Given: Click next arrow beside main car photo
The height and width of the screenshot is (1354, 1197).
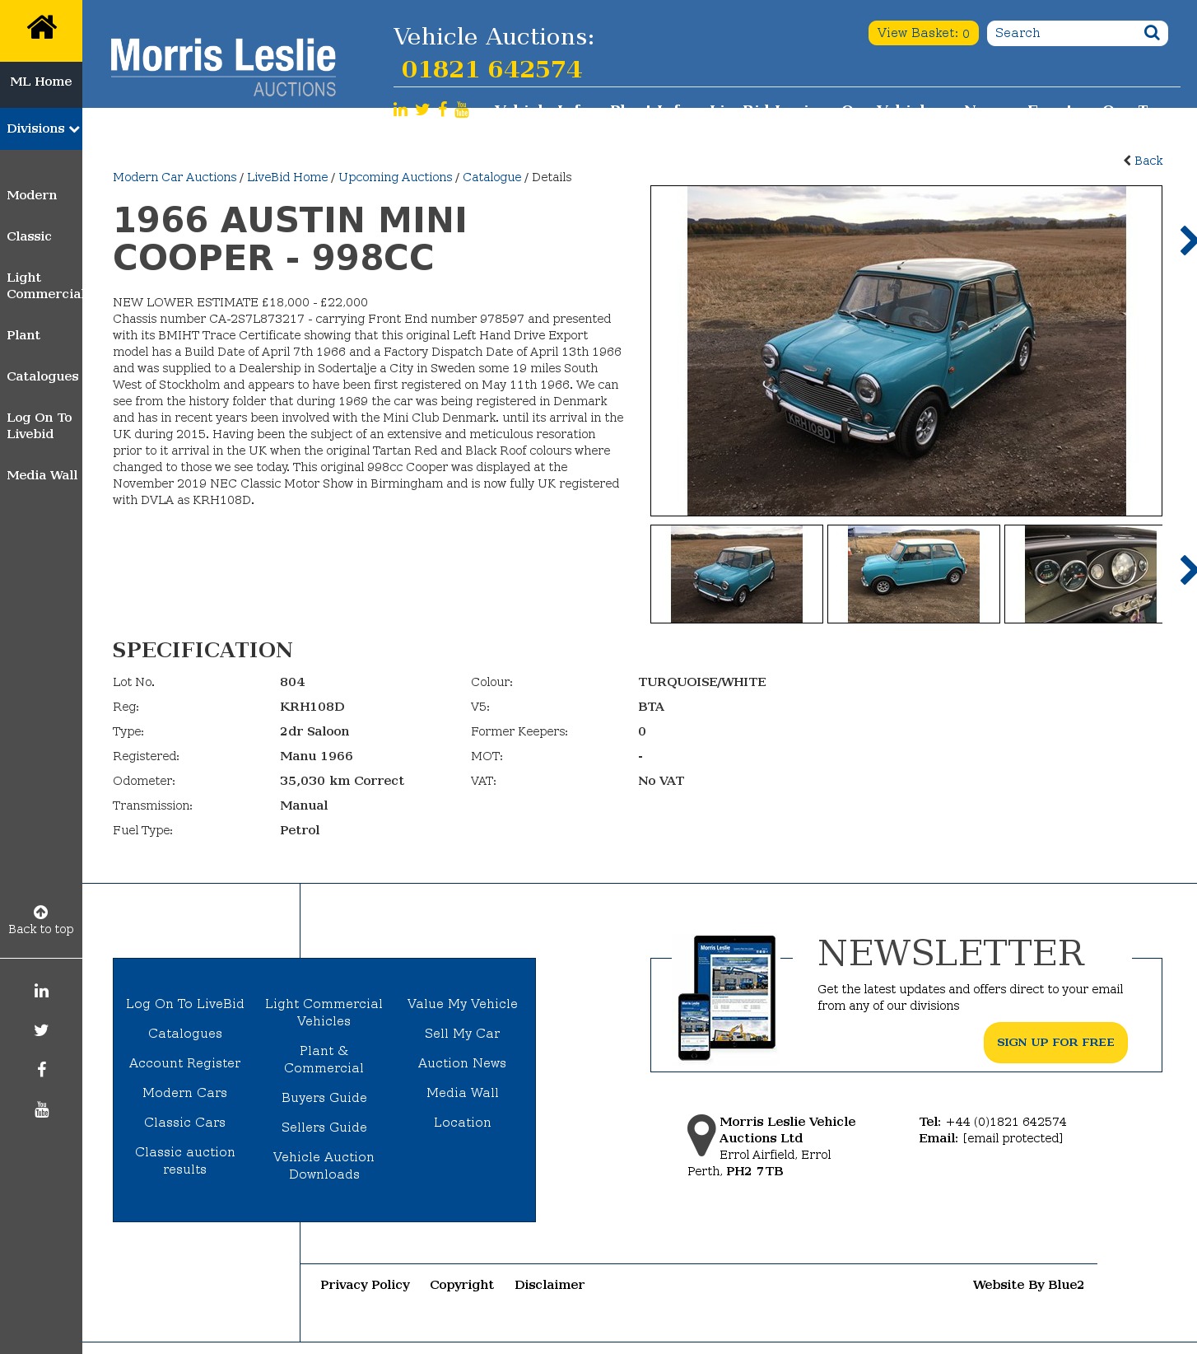Looking at the screenshot, I should [1187, 240].
